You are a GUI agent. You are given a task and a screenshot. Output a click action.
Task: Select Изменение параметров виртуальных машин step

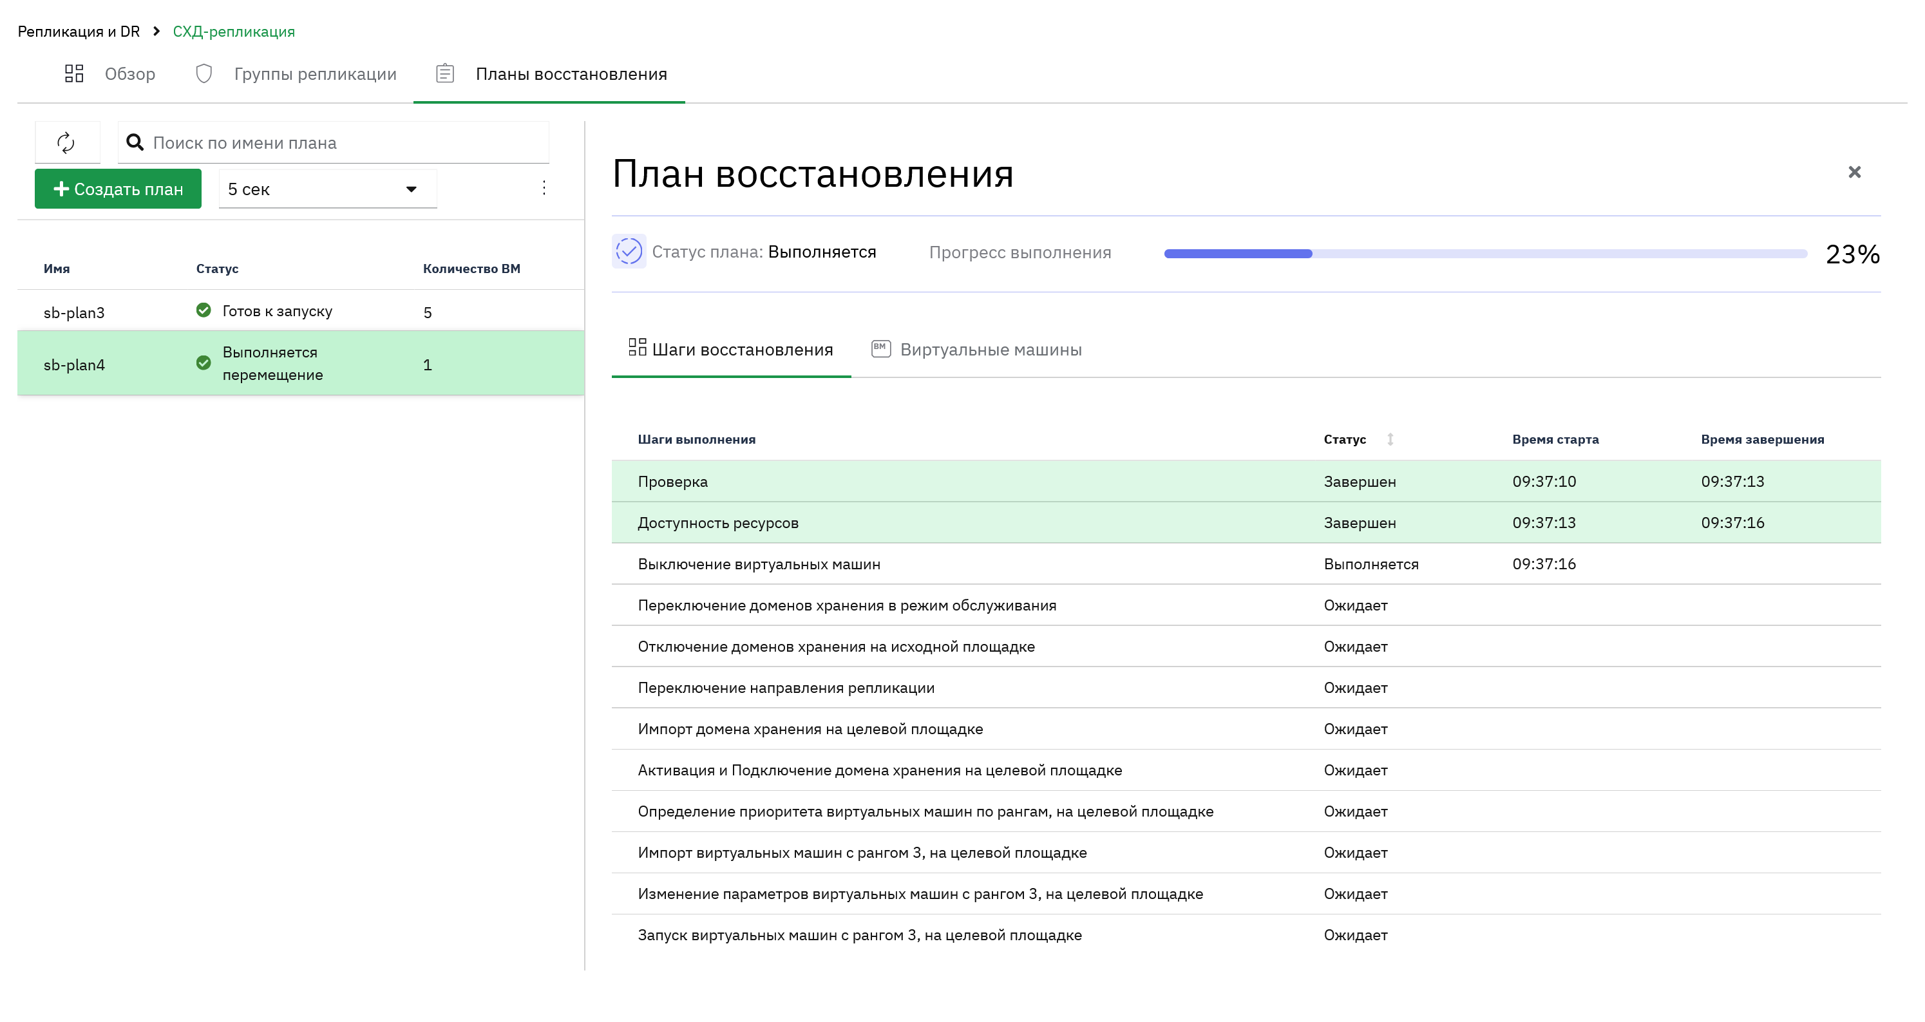[x=1246, y=893]
